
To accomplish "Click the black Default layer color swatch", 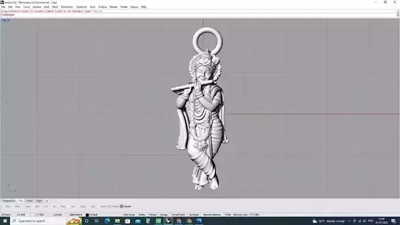I will (x=87, y=215).
